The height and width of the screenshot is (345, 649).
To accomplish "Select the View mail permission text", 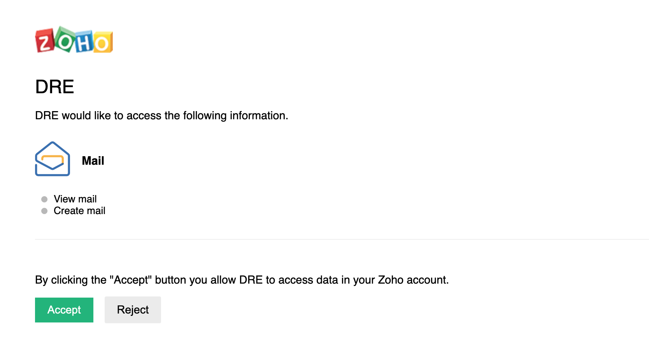I will click(x=75, y=199).
